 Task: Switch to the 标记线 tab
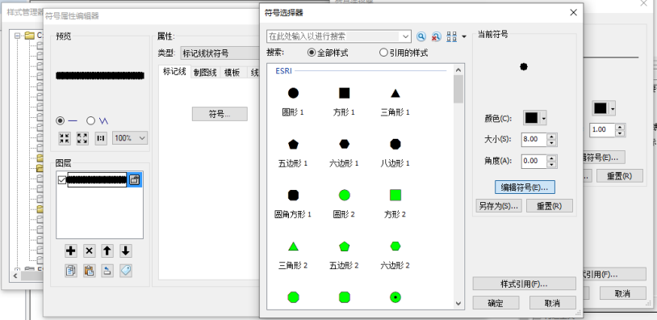point(174,72)
